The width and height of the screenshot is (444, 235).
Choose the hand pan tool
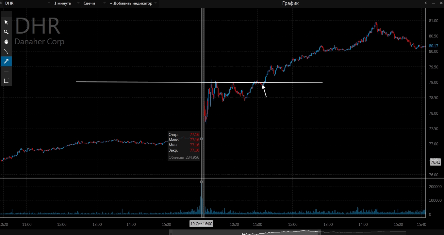click(6, 42)
